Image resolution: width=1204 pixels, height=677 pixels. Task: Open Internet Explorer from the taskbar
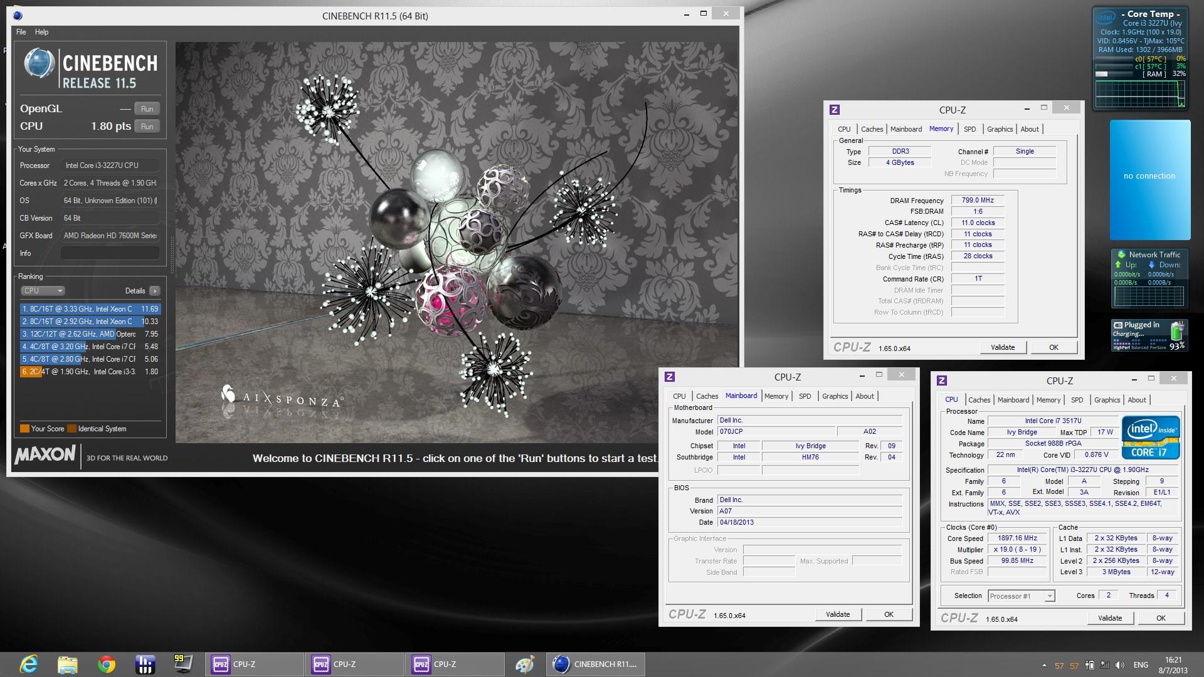pyautogui.click(x=29, y=664)
